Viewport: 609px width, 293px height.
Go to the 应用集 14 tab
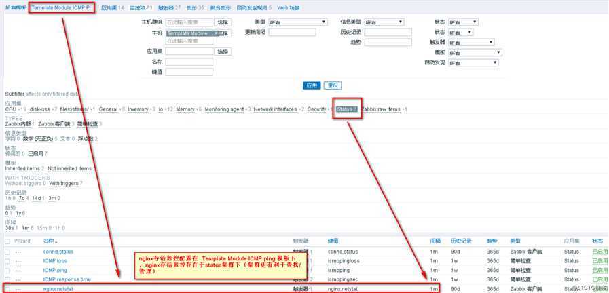click(x=113, y=7)
